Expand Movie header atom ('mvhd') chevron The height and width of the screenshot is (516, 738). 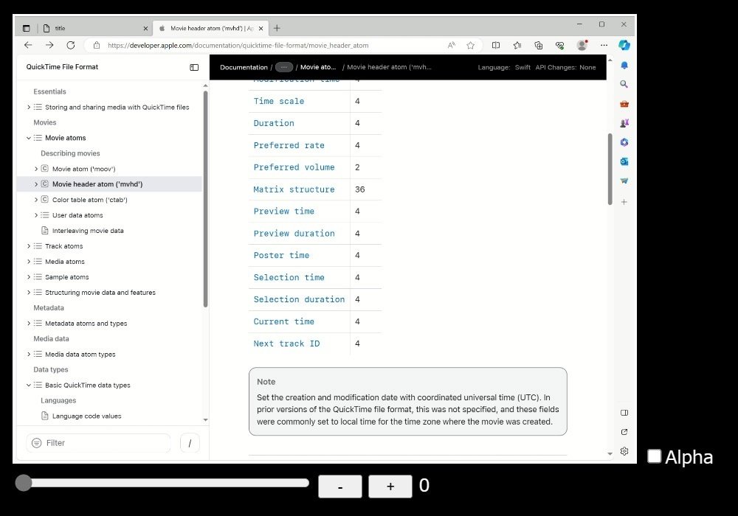pyautogui.click(x=35, y=184)
